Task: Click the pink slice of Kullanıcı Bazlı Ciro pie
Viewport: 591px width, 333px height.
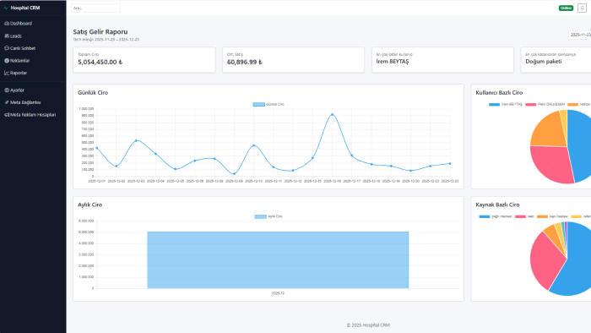Action: point(552,164)
